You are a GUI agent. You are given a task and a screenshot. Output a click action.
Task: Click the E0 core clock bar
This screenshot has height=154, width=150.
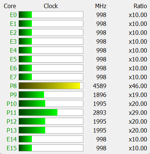coord(51,15)
